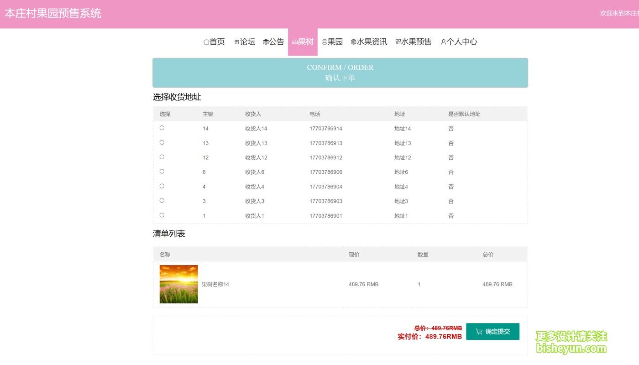
Task: Click the 果树名称14 product name
Action: pyautogui.click(x=215, y=284)
